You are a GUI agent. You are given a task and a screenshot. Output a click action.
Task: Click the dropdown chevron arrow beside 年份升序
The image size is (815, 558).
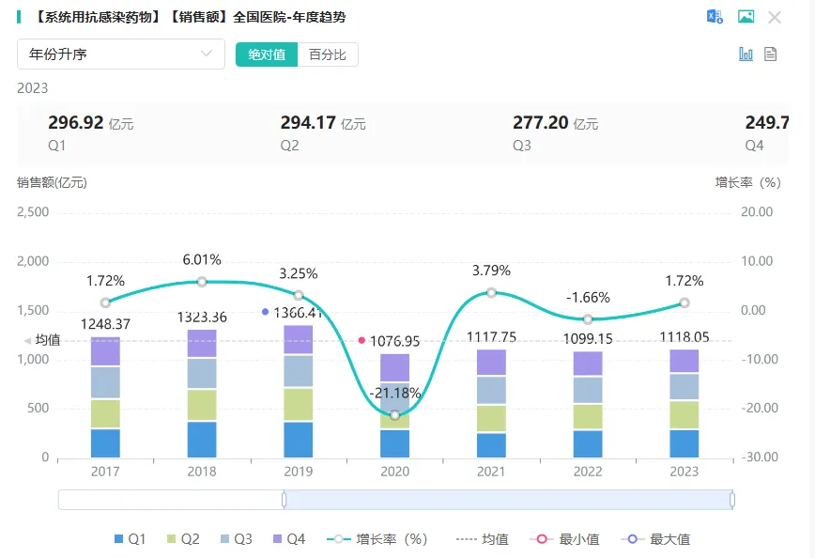point(207,54)
